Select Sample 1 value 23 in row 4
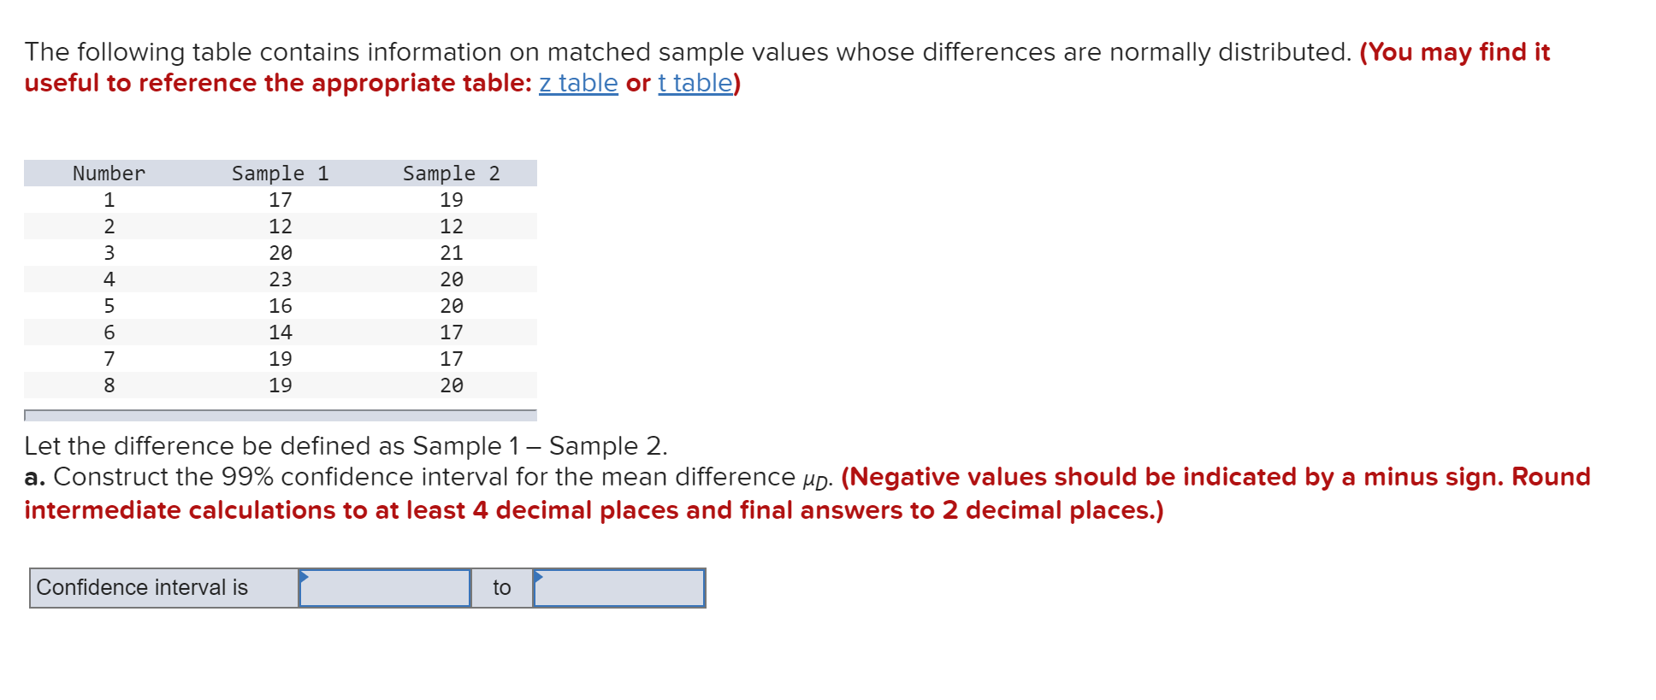1656x700 pixels. tap(281, 279)
